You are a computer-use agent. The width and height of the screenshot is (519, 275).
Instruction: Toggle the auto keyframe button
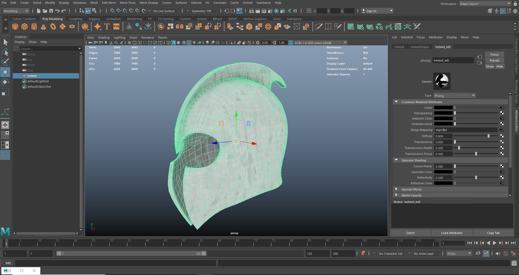pyautogui.click(x=505, y=253)
